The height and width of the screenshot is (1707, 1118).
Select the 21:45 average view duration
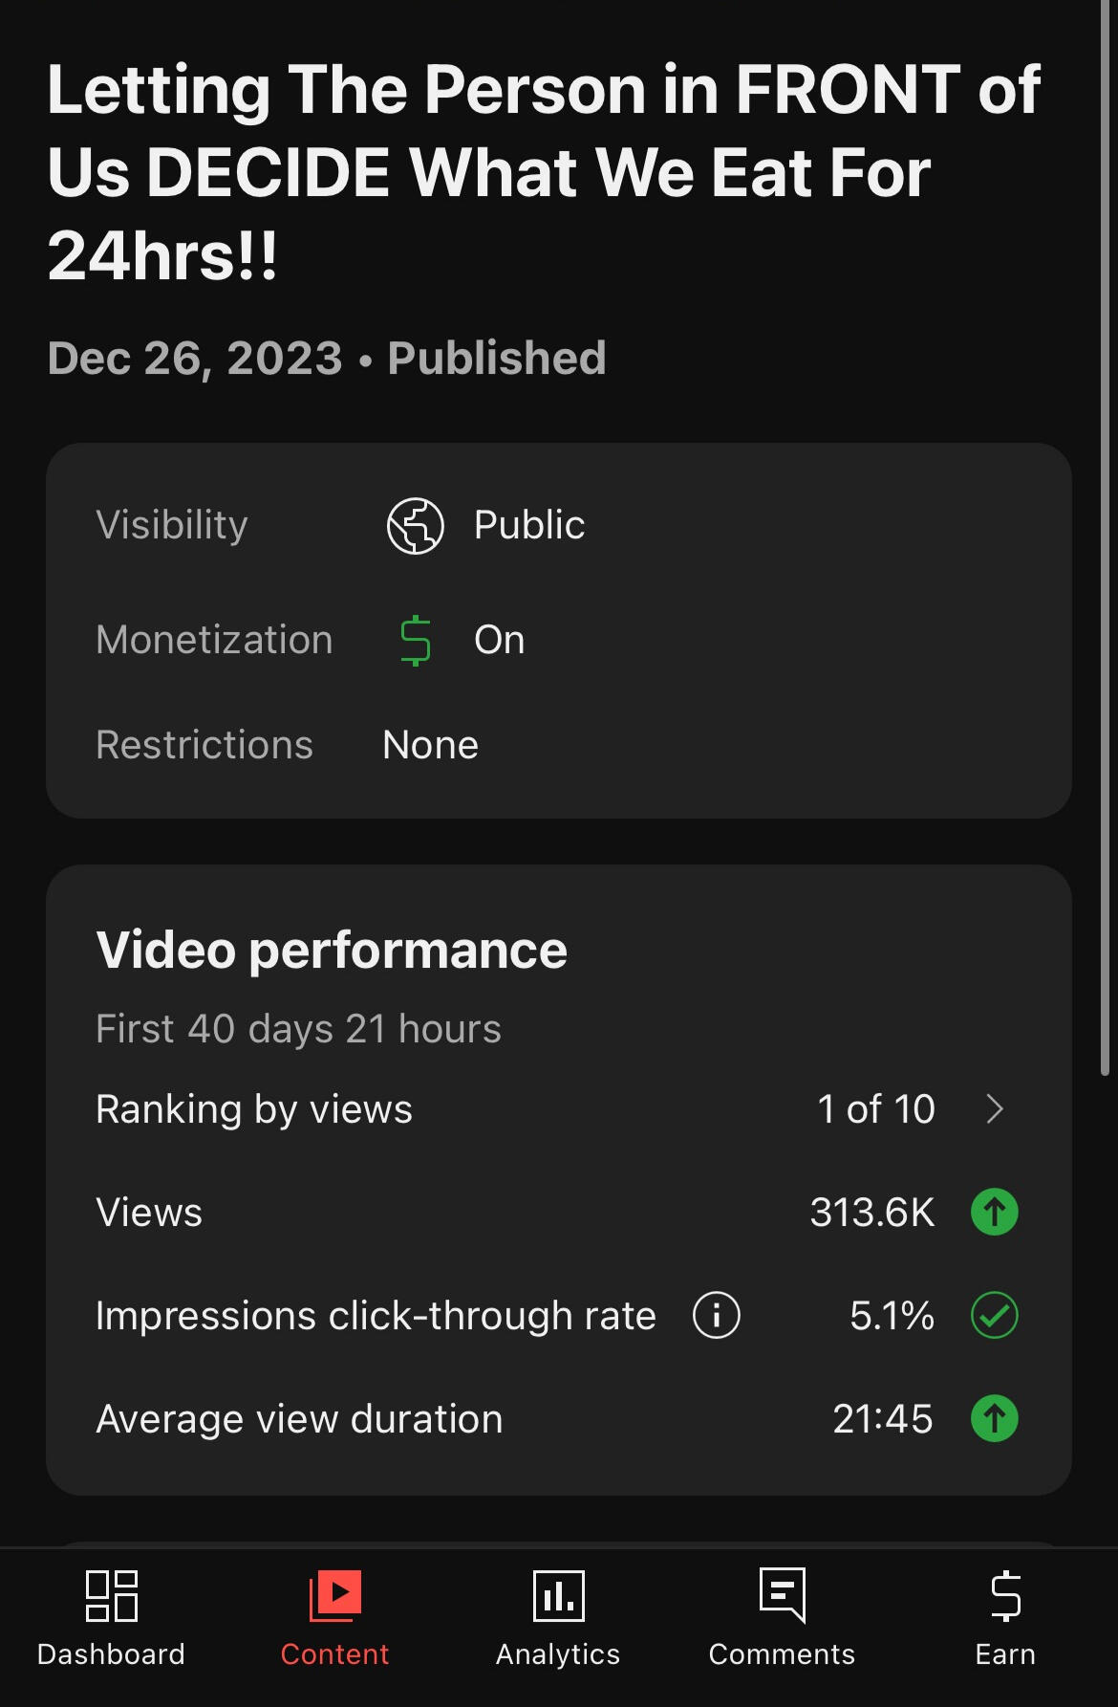click(x=882, y=1419)
